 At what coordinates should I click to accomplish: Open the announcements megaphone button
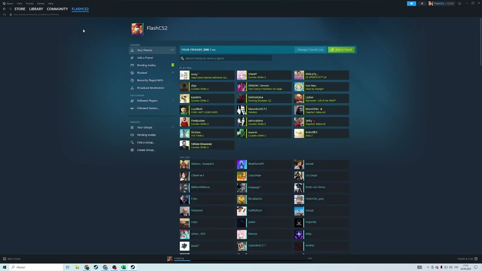(411, 3)
